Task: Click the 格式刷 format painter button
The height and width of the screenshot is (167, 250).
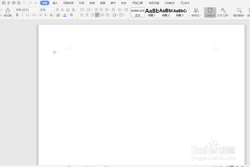Action: tap(7, 12)
